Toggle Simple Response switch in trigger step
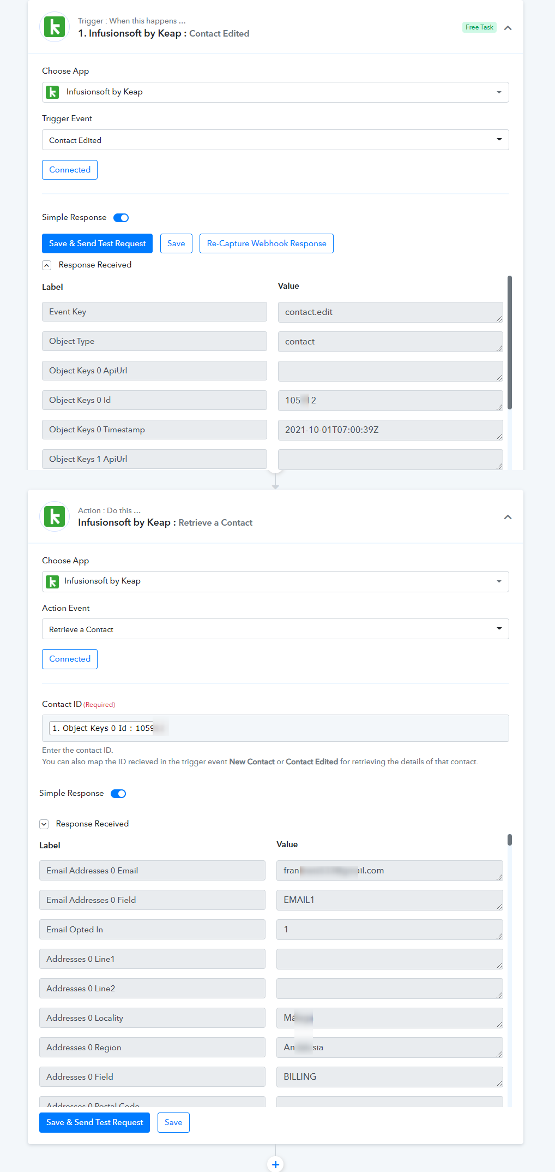The width and height of the screenshot is (555, 1172). pos(121,218)
